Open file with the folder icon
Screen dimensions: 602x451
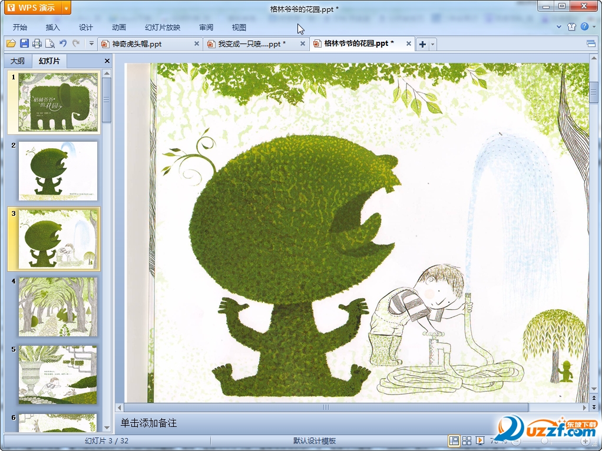tap(11, 44)
